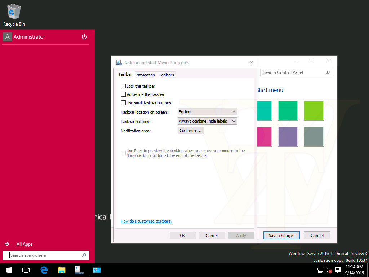Viewport: 369px width, 277px height.
Task: Enable Lock the taskbar checkbox
Action: click(x=124, y=86)
